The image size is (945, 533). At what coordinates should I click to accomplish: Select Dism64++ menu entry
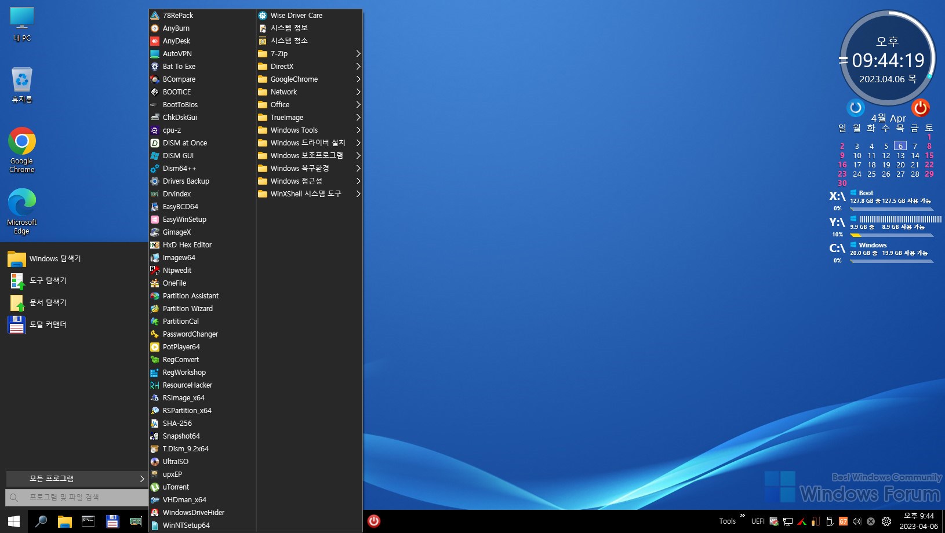(x=202, y=169)
